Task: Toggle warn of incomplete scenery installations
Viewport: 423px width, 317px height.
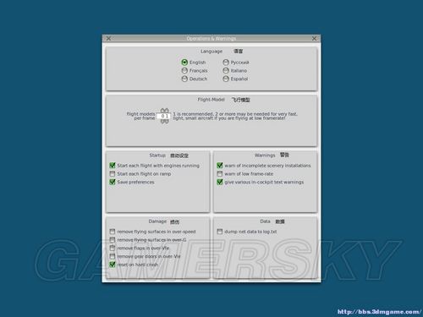Action: click(220, 166)
